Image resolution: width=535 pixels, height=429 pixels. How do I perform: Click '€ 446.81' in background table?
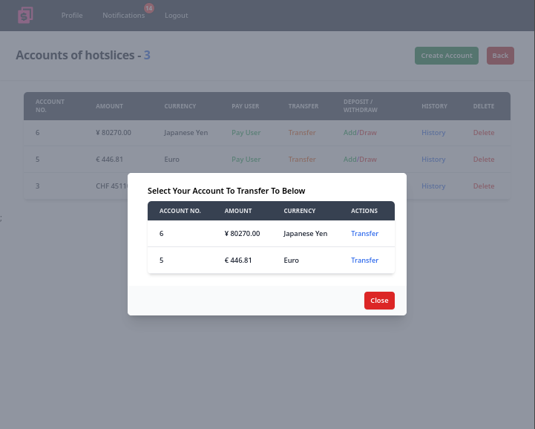click(110, 160)
